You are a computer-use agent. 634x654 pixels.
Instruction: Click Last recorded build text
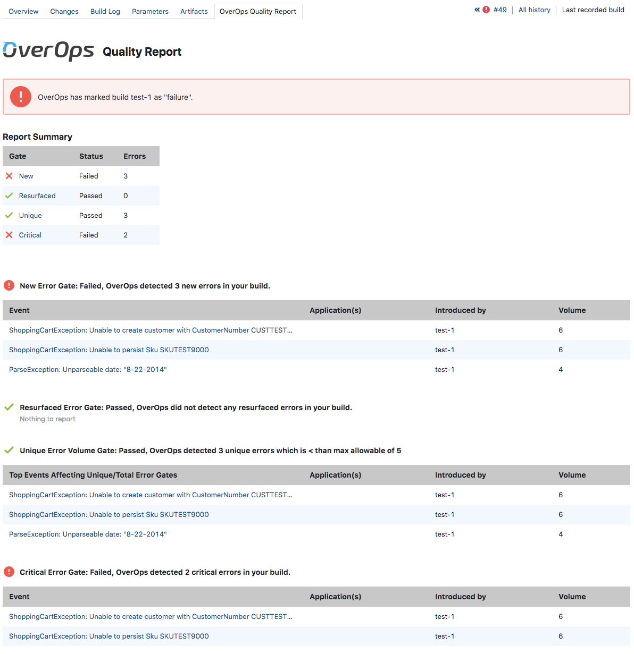(593, 10)
